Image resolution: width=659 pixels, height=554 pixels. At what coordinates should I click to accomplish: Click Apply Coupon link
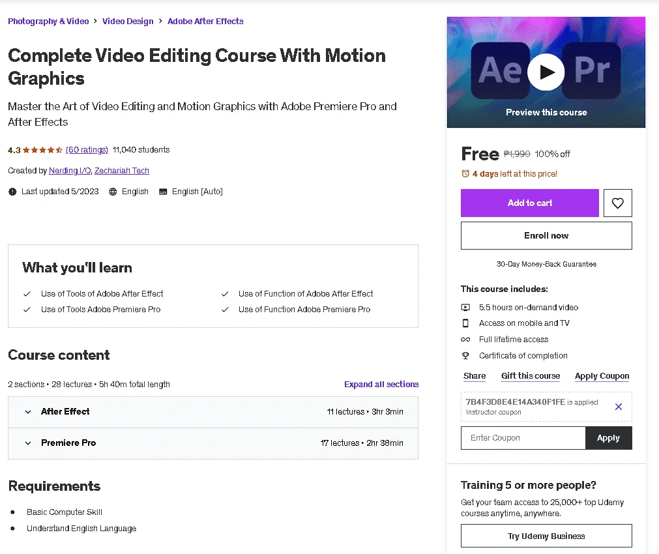click(x=602, y=376)
